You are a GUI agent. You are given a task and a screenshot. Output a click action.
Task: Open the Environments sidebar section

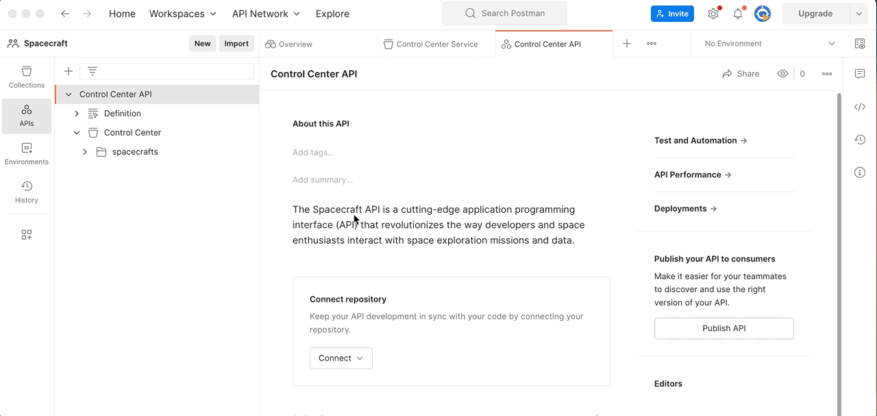pos(26,153)
